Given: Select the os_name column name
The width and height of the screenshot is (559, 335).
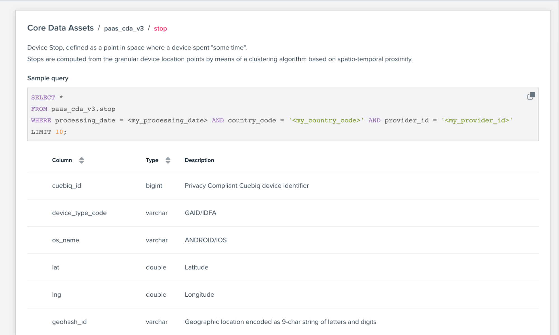Looking at the screenshot, I should coord(66,240).
